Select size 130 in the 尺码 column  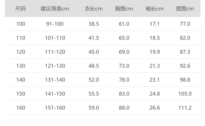click(20, 66)
